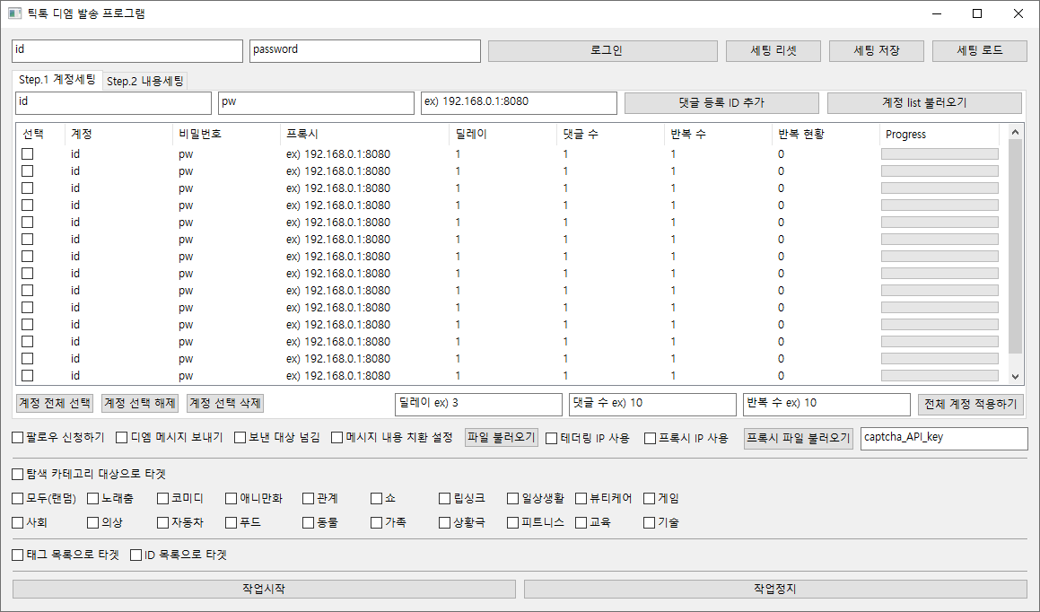Toggle the 보낸 대상 넘김 checkbox
The height and width of the screenshot is (612, 1040).
pyautogui.click(x=240, y=438)
